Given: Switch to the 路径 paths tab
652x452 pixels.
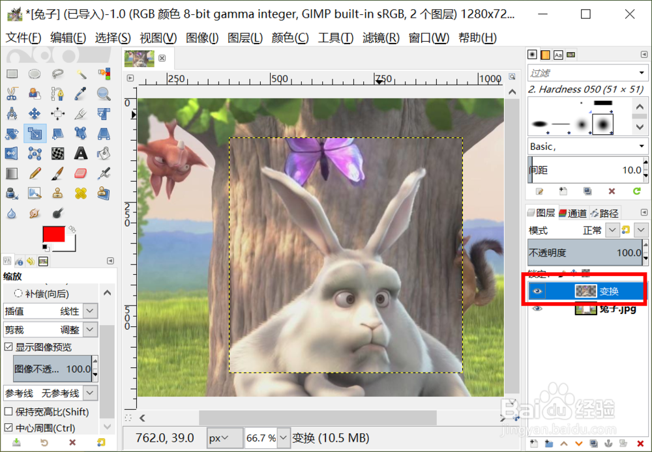Looking at the screenshot, I should click(x=605, y=213).
